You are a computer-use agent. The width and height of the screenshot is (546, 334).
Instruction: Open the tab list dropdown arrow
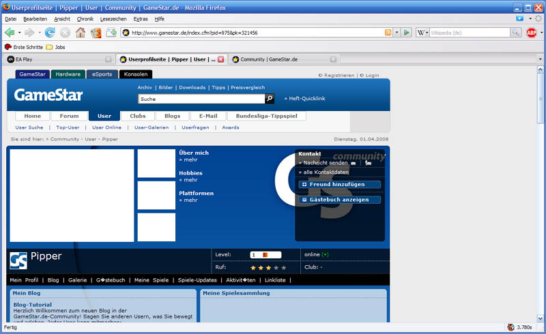(x=541, y=59)
